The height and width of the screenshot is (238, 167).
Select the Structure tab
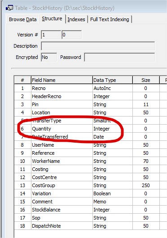[52, 18]
